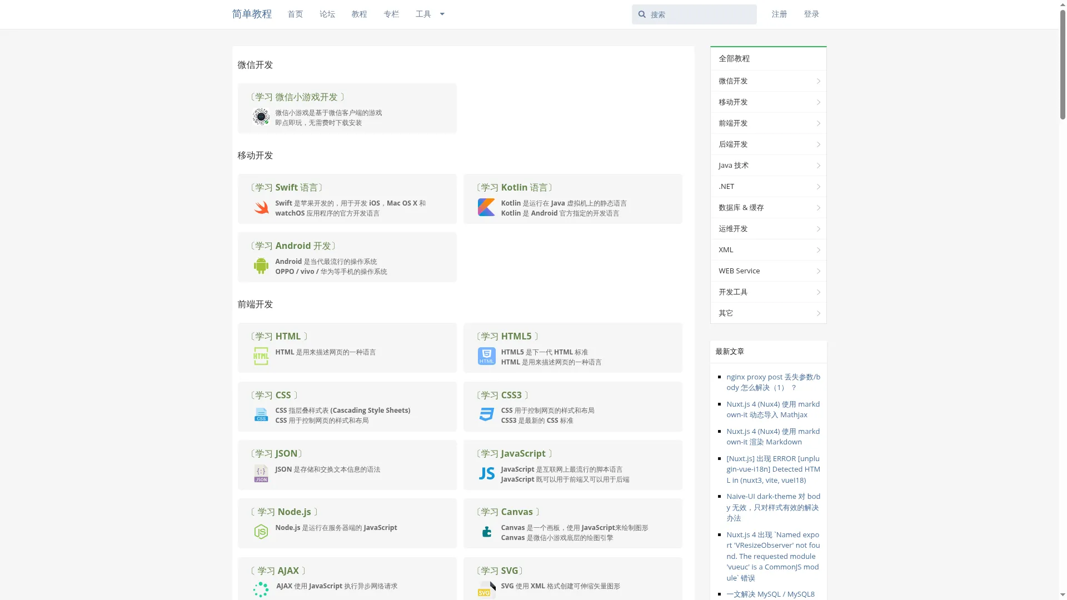Image resolution: width=1067 pixels, height=600 pixels.
Task: Focus the 搜索 search input field
Action: (700, 14)
